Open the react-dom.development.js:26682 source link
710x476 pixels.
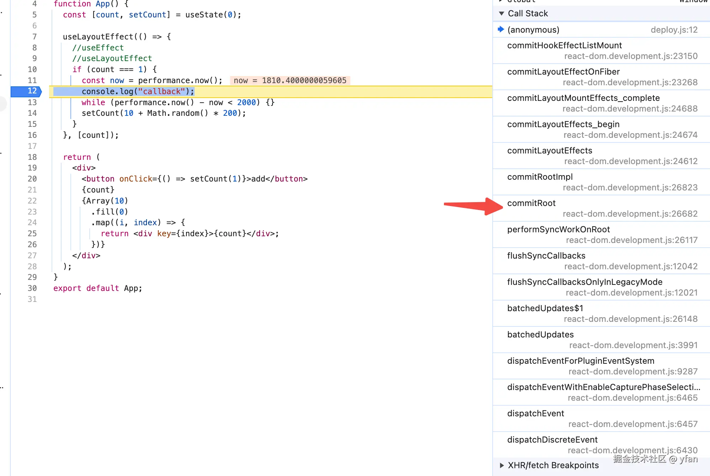630,214
